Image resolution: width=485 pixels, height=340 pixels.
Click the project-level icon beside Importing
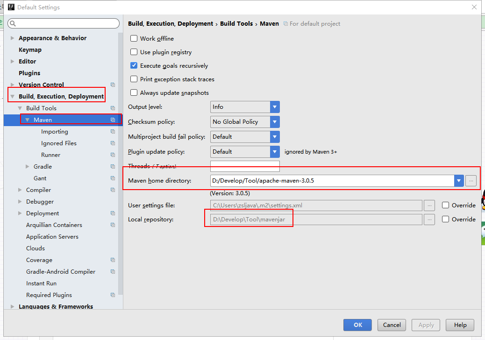[x=113, y=132]
